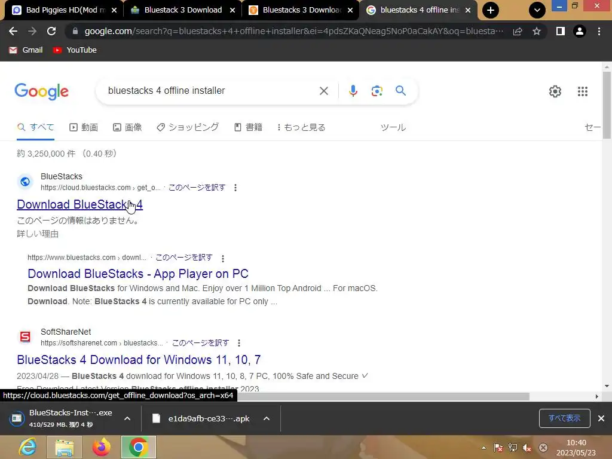Viewport: 612px width, 459px height.
Task: Submit search with magnifier icon
Action: click(400, 91)
